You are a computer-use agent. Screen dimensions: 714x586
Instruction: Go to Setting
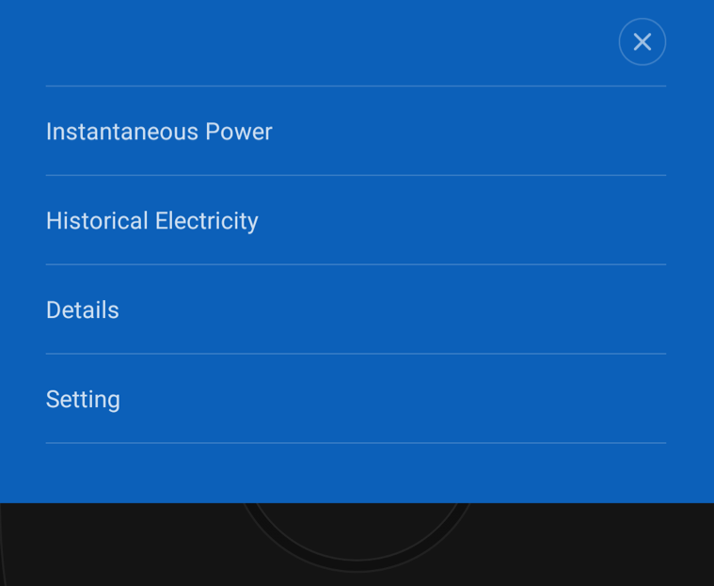click(83, 400)
